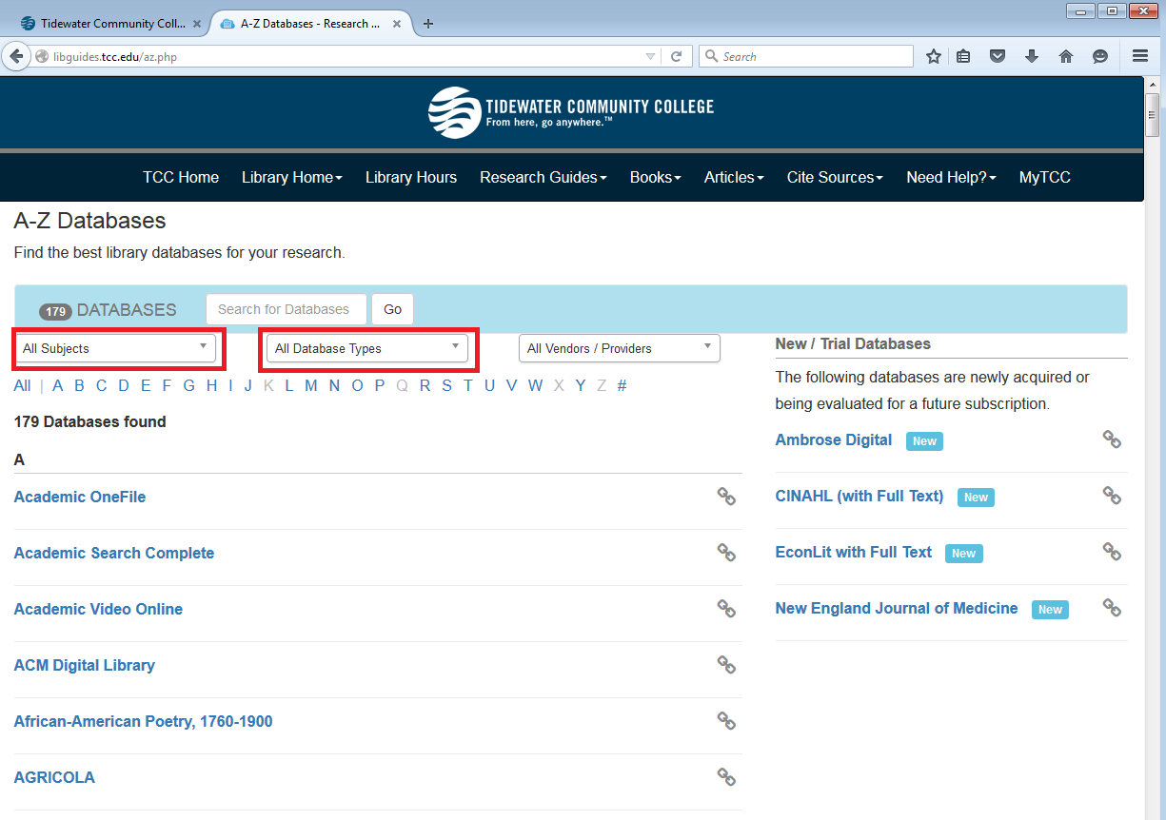Open Library Hours page
Screen dimensions: 1166x820
coord(411,177)
